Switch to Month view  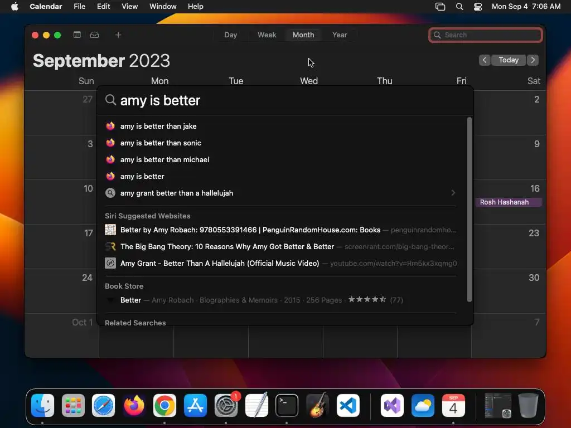pyautogui.click(x=303, y=35)
